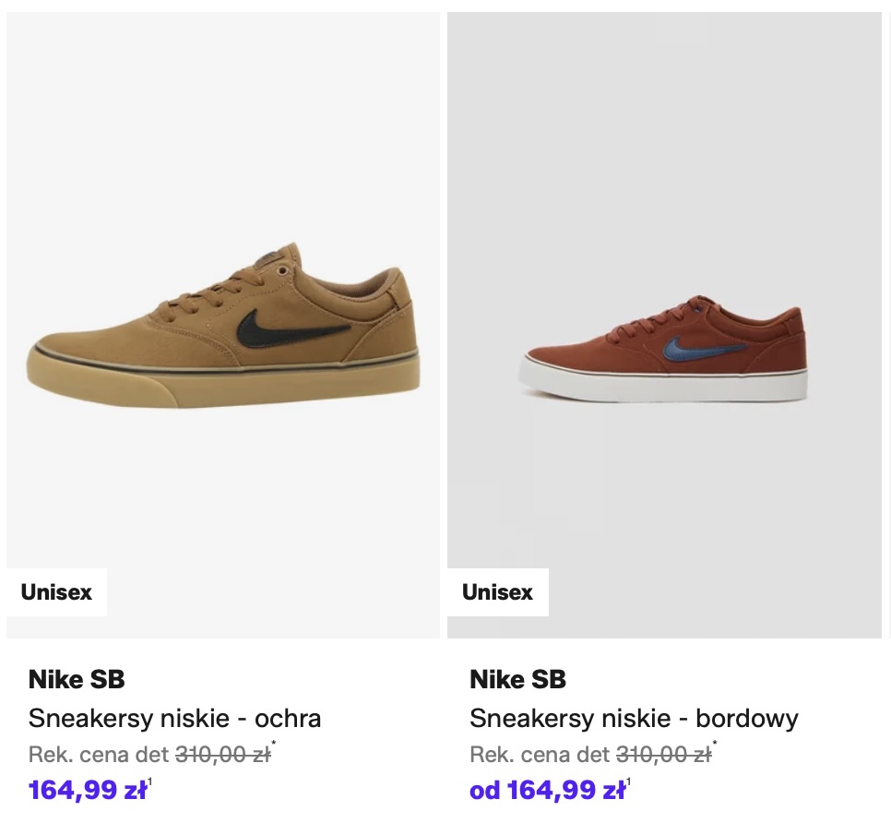Click the crossed-out 310,00 zł on bordowy sneaker
This screenshot has width=891, height=823.
[663, 755]
